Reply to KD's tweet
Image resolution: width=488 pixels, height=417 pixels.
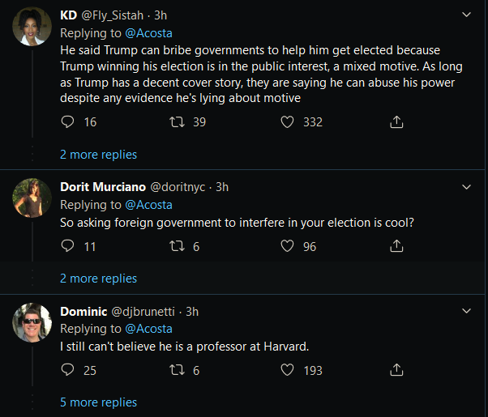coord(68,122)
